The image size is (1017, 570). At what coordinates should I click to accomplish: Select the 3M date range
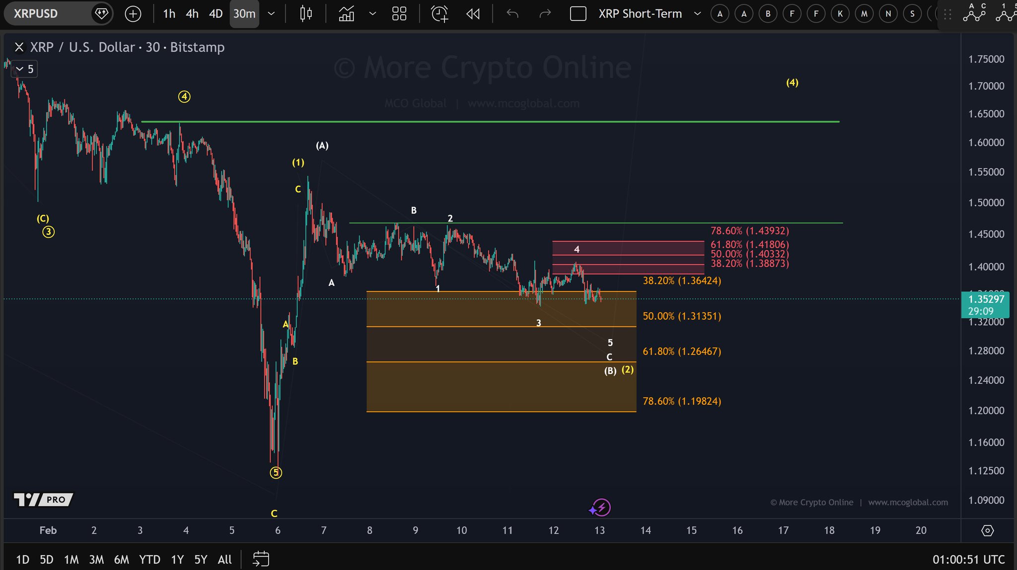point(96,560)
